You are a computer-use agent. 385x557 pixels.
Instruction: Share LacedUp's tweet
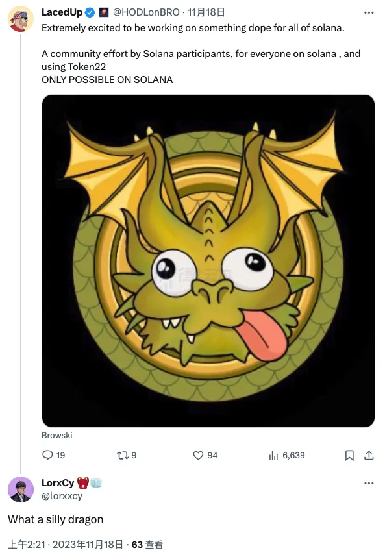[x=369, y=455]
